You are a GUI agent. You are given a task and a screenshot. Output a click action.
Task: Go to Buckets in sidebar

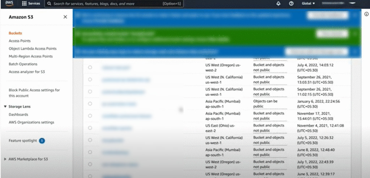click(15, 33)
